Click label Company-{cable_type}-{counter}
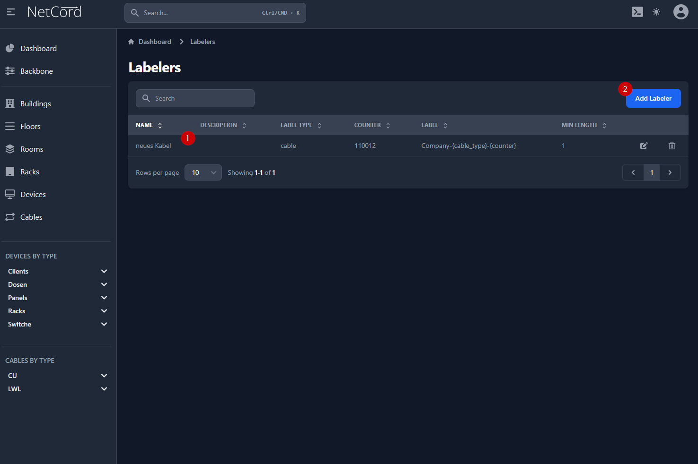698x464 pixels. click(x=468, y=146)
